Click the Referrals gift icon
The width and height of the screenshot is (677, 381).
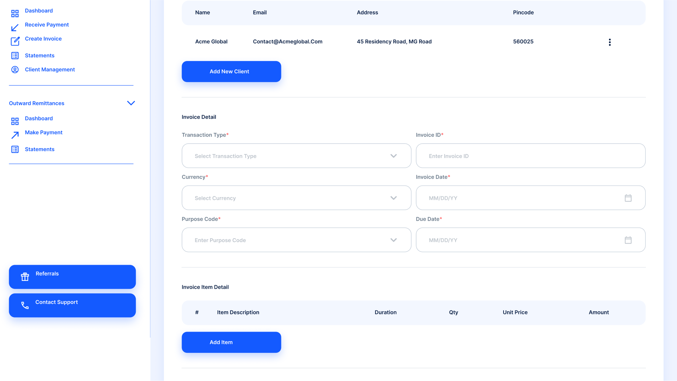click(25, 277)
